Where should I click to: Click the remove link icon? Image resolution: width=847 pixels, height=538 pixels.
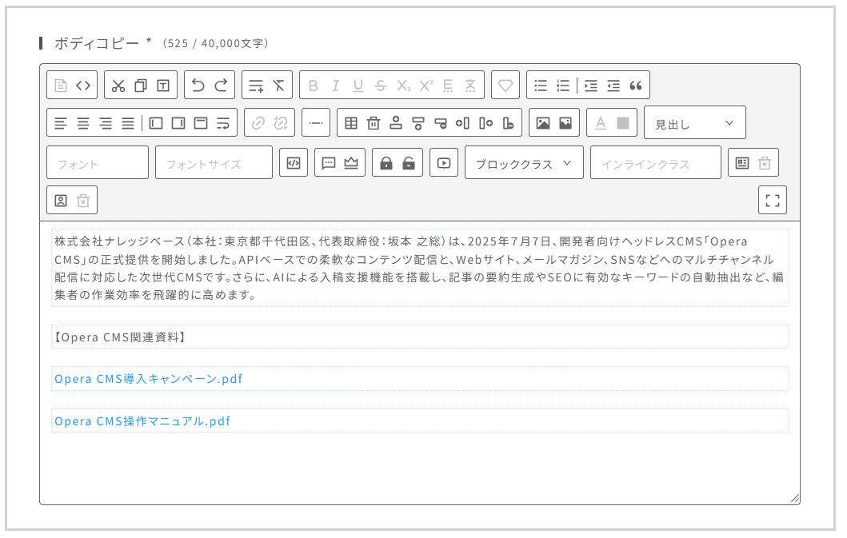pyautogui.click(x=281, y=123)
